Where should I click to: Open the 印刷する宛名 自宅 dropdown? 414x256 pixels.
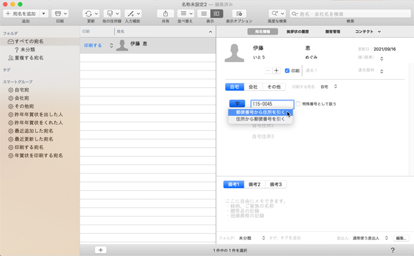(x=329, y=87)
